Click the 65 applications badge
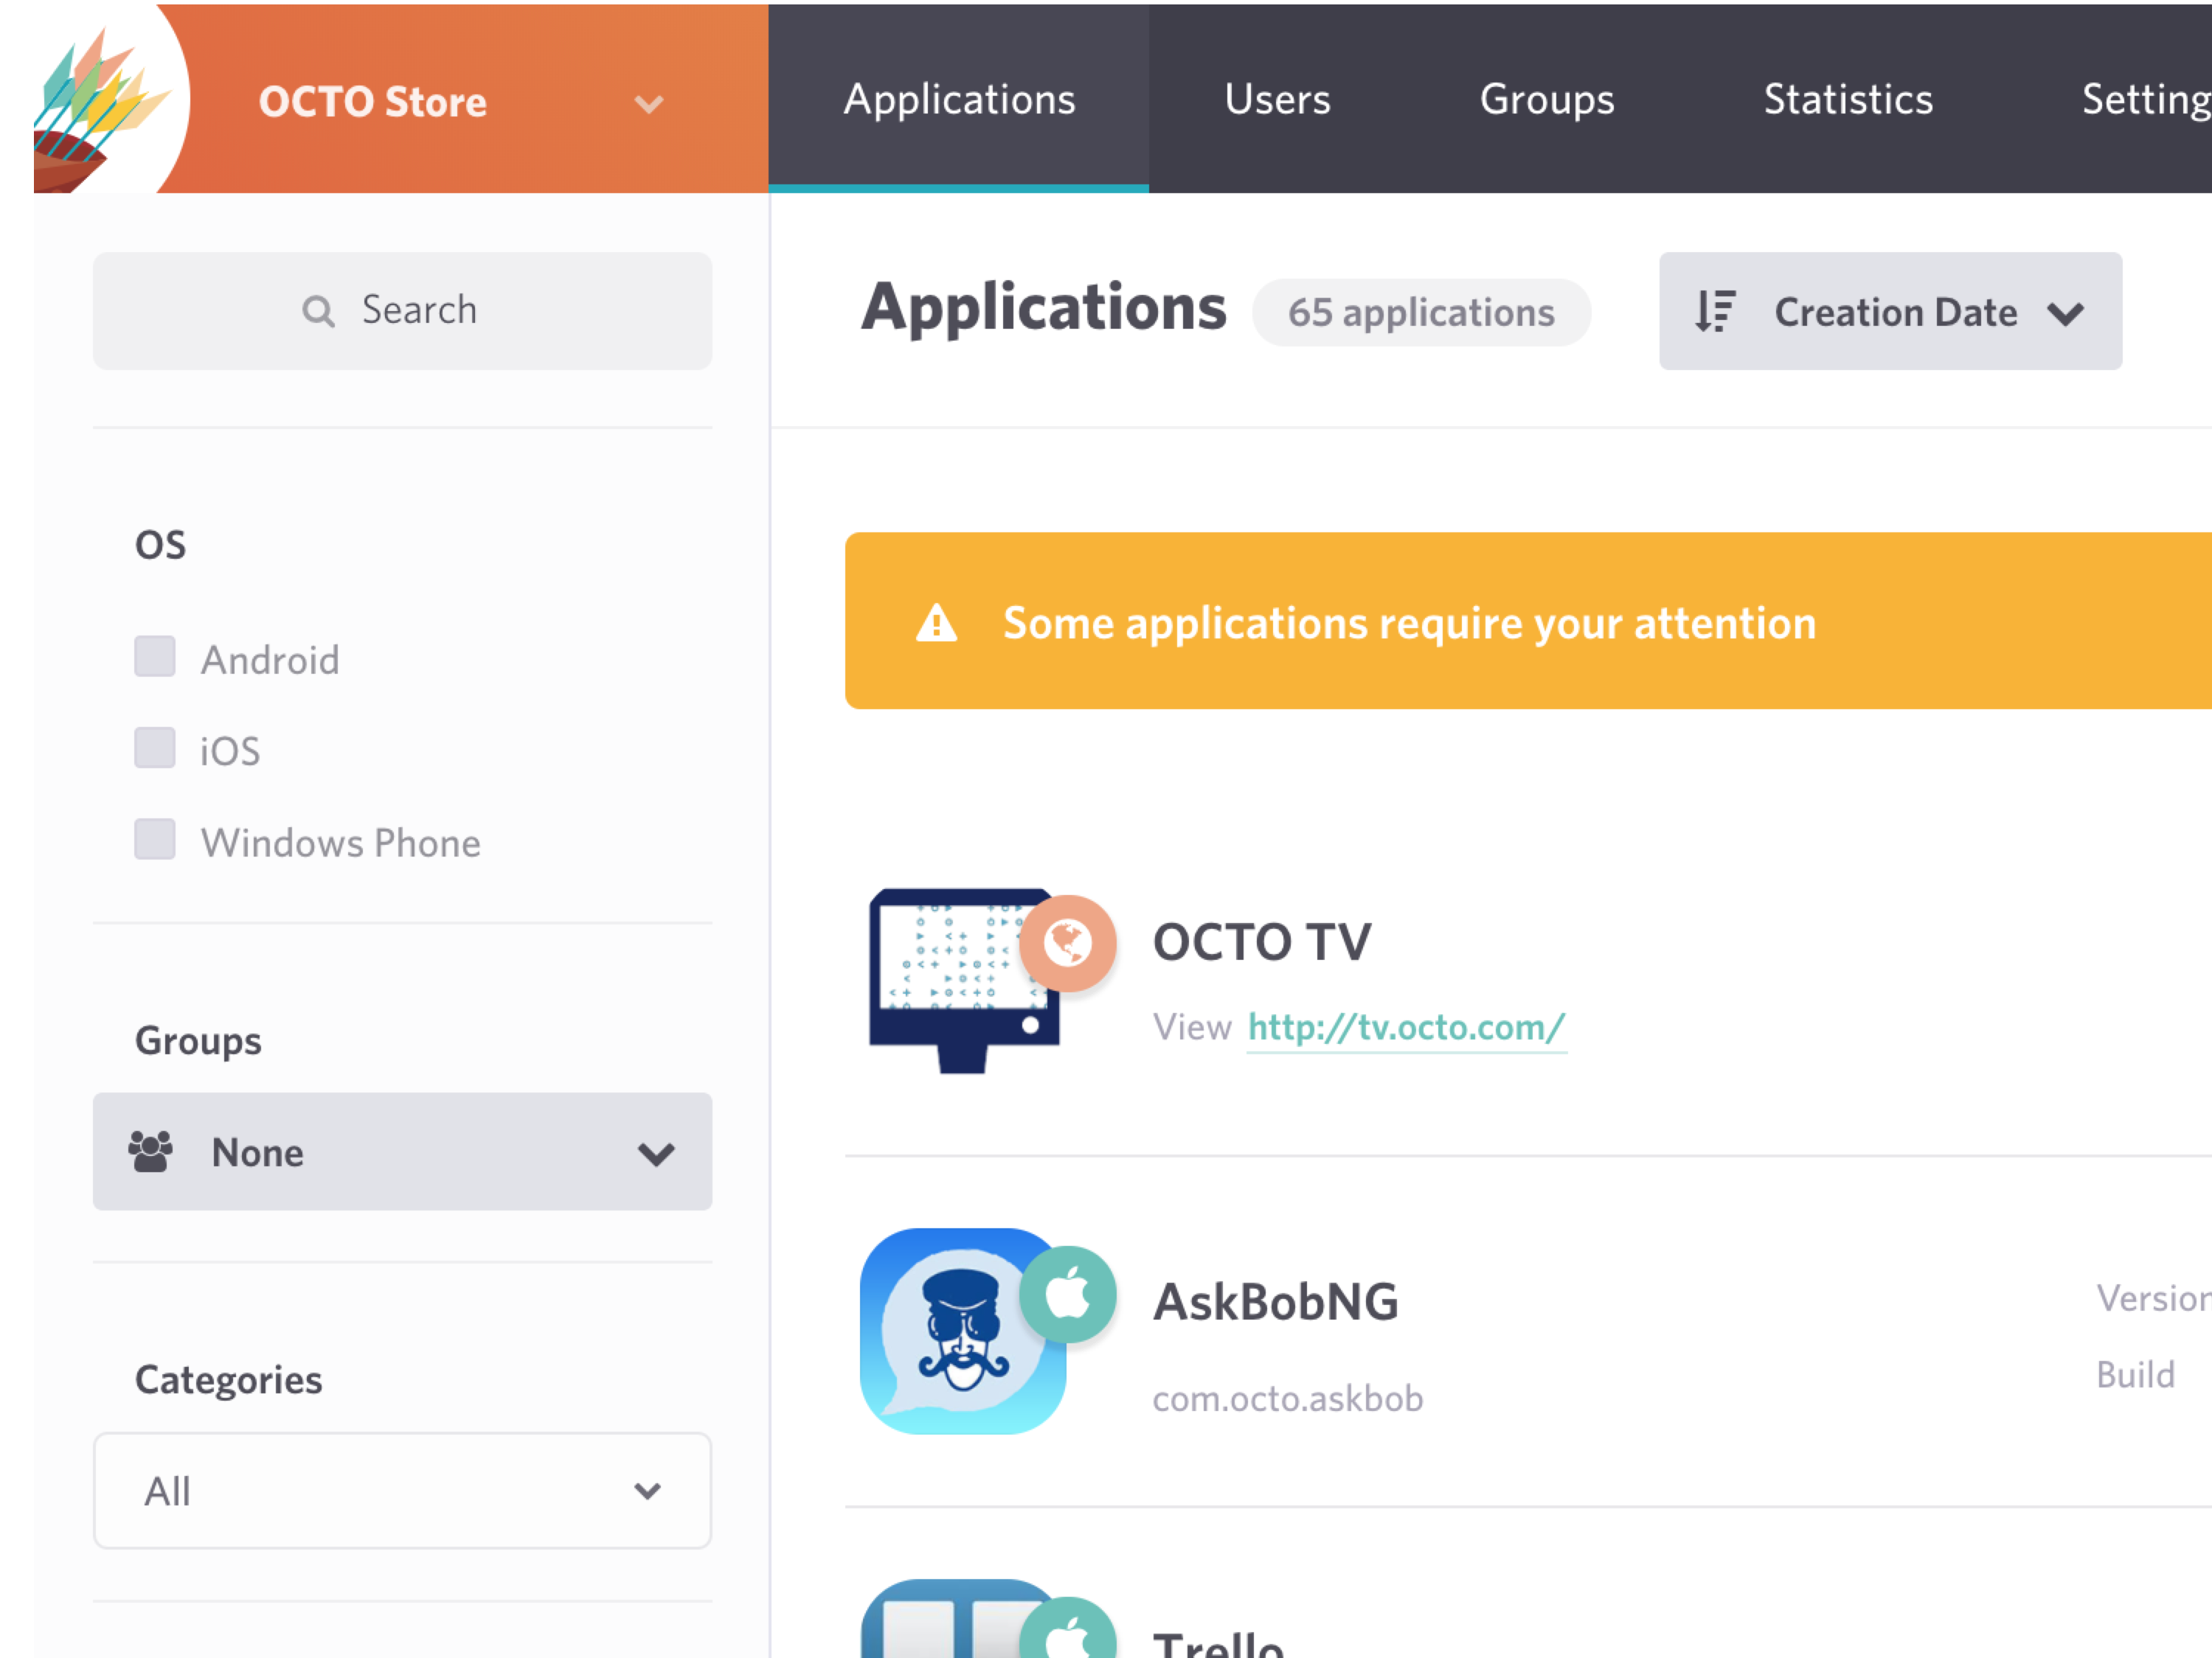Image resolution: width=2212 pixels, height=1658 pixels. point(1421,313)
